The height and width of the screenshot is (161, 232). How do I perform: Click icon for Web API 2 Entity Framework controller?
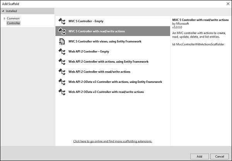point(61,62)
